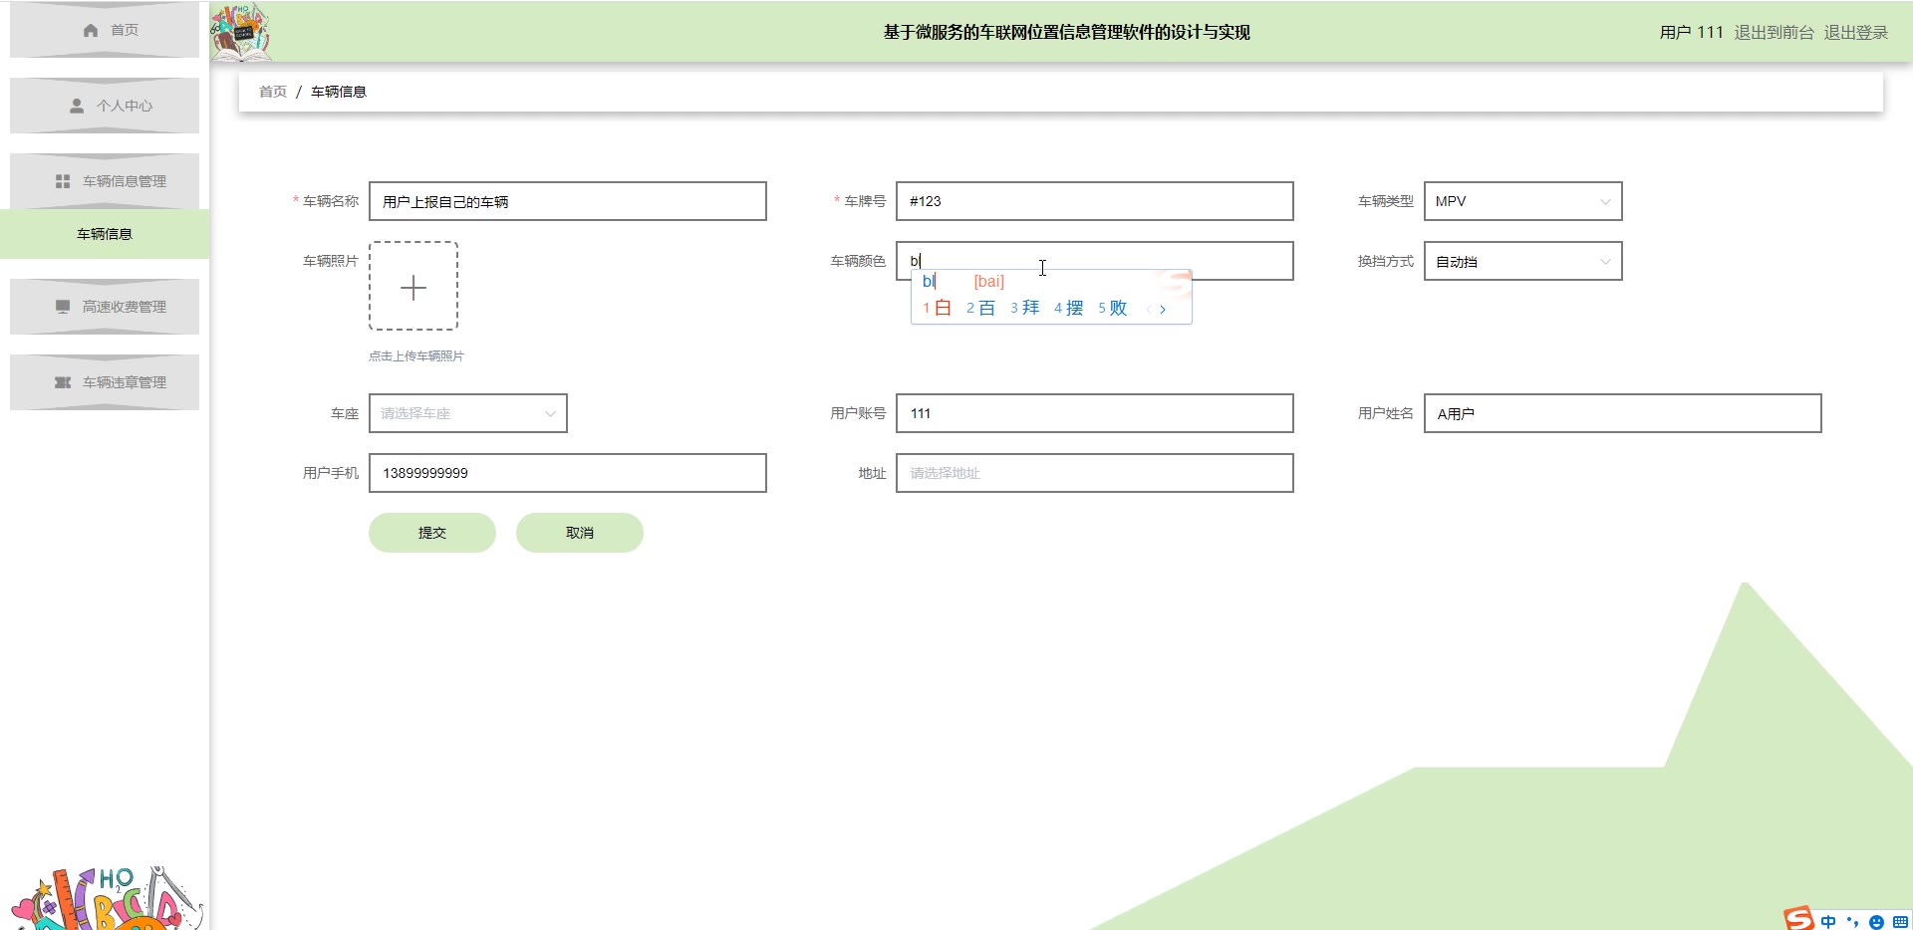Click 退出到前台 in the header
The width and height of the screenshot is (1913, 930).
click(x=1774, y=32)
